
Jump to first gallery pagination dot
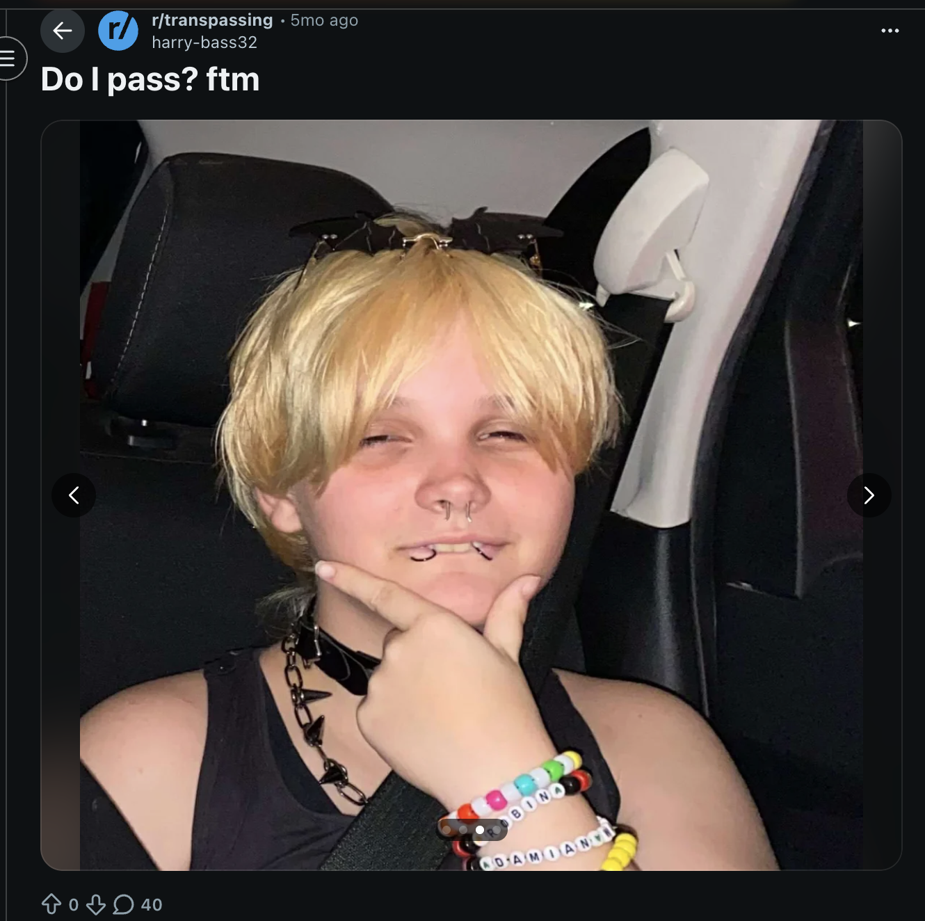[x=447, y=830]
